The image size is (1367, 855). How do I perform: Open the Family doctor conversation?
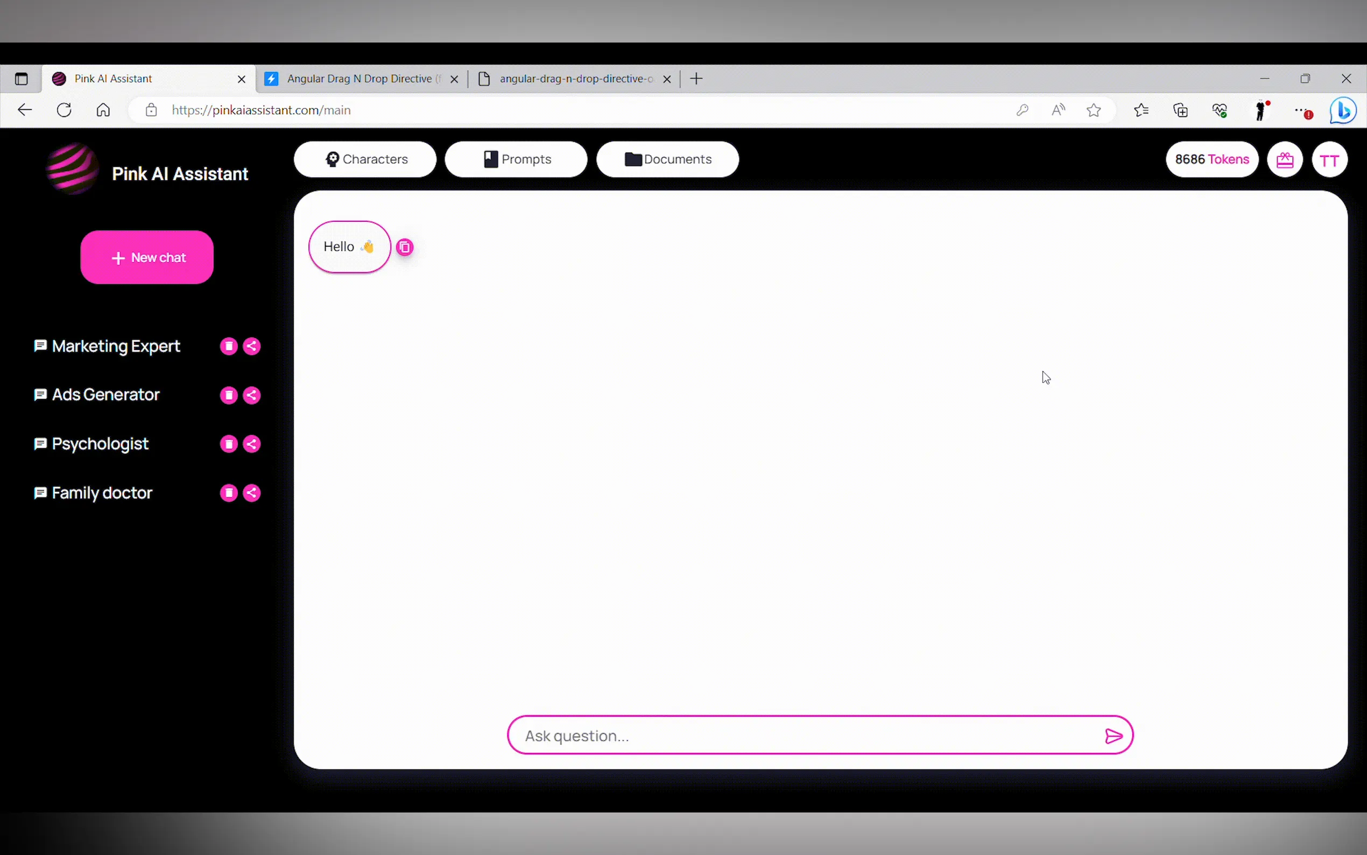(102, 493)
